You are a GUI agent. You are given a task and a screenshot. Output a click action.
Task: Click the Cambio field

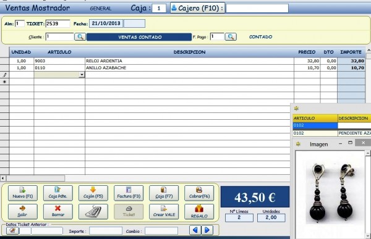point(161,231)
